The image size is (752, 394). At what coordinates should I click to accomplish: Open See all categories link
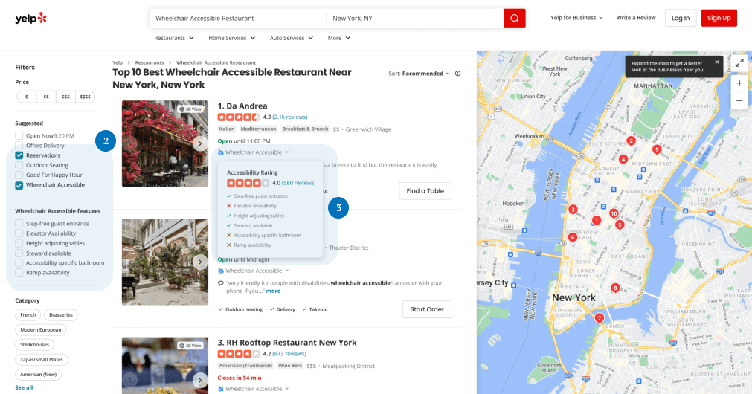(x=24, y=387)
